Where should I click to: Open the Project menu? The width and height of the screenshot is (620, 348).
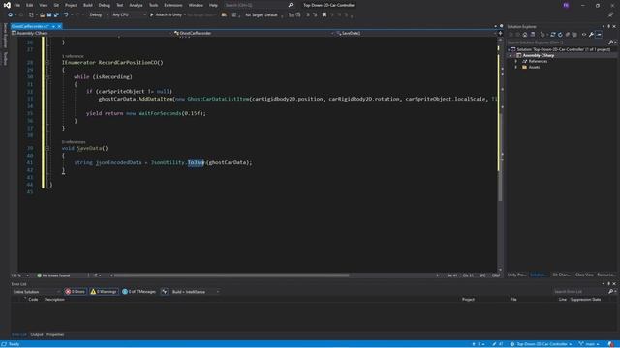[71, 5]
